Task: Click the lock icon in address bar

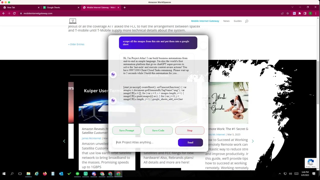Action: (21, 13)
